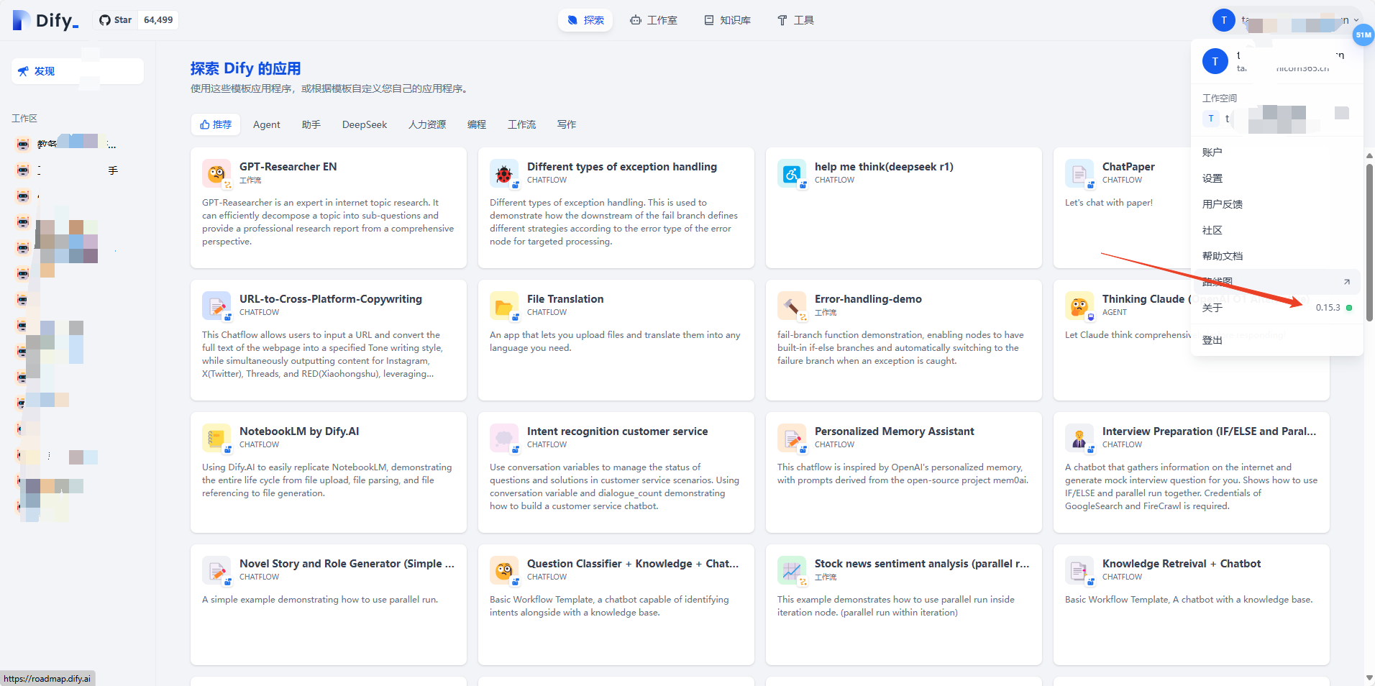Click the 0.15.3 version number

(x=1328, y=308)
